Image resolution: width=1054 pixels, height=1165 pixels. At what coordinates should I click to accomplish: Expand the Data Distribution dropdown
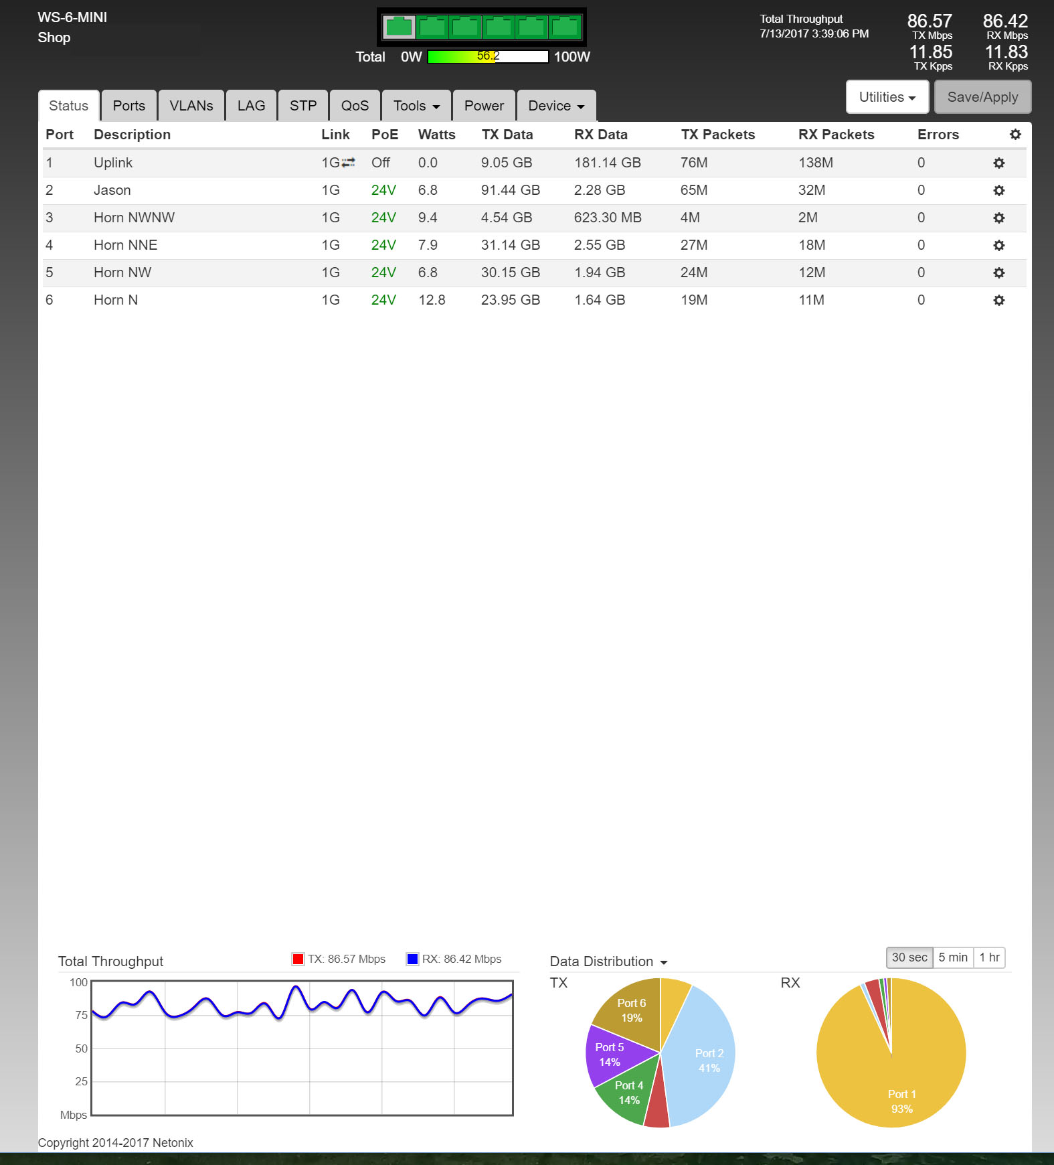608,961
